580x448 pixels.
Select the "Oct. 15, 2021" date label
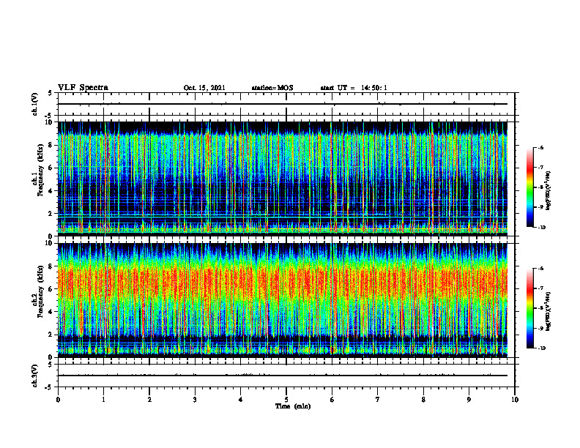(x=204, y=88)
